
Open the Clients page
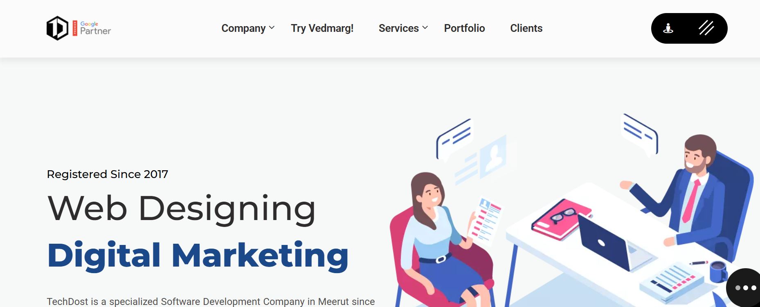[x=526, y=28]
